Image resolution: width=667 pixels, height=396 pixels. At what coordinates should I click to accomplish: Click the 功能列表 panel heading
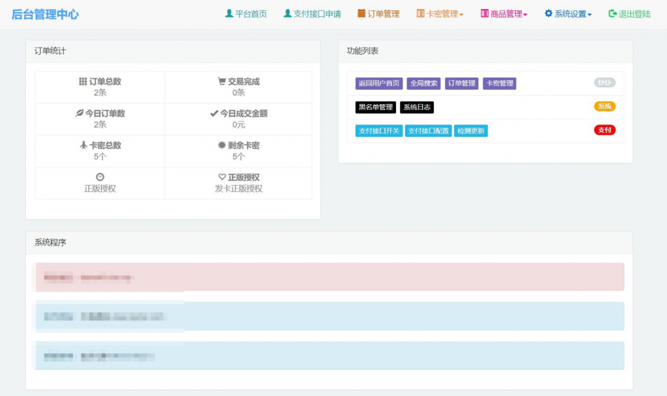[x=362, y=51]
